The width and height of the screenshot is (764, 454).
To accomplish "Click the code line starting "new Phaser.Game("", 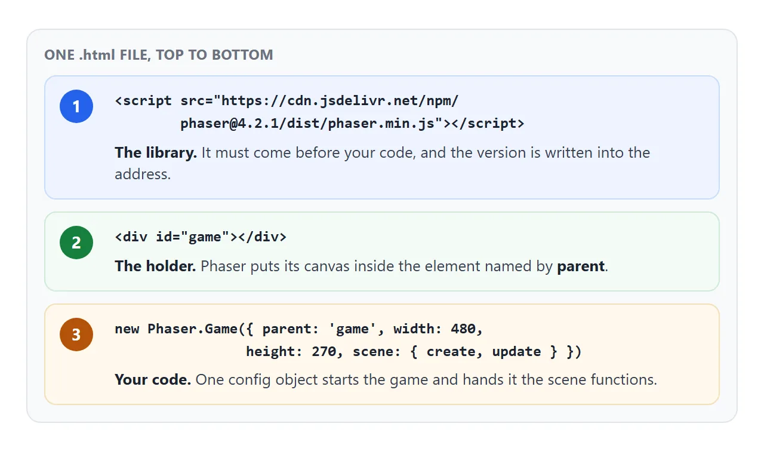I will [x=299, y=329].
